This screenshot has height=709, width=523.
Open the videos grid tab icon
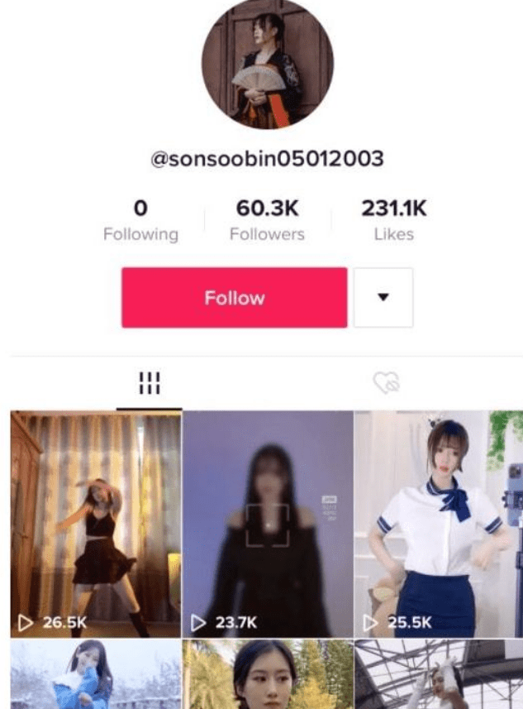pos(150,383)
